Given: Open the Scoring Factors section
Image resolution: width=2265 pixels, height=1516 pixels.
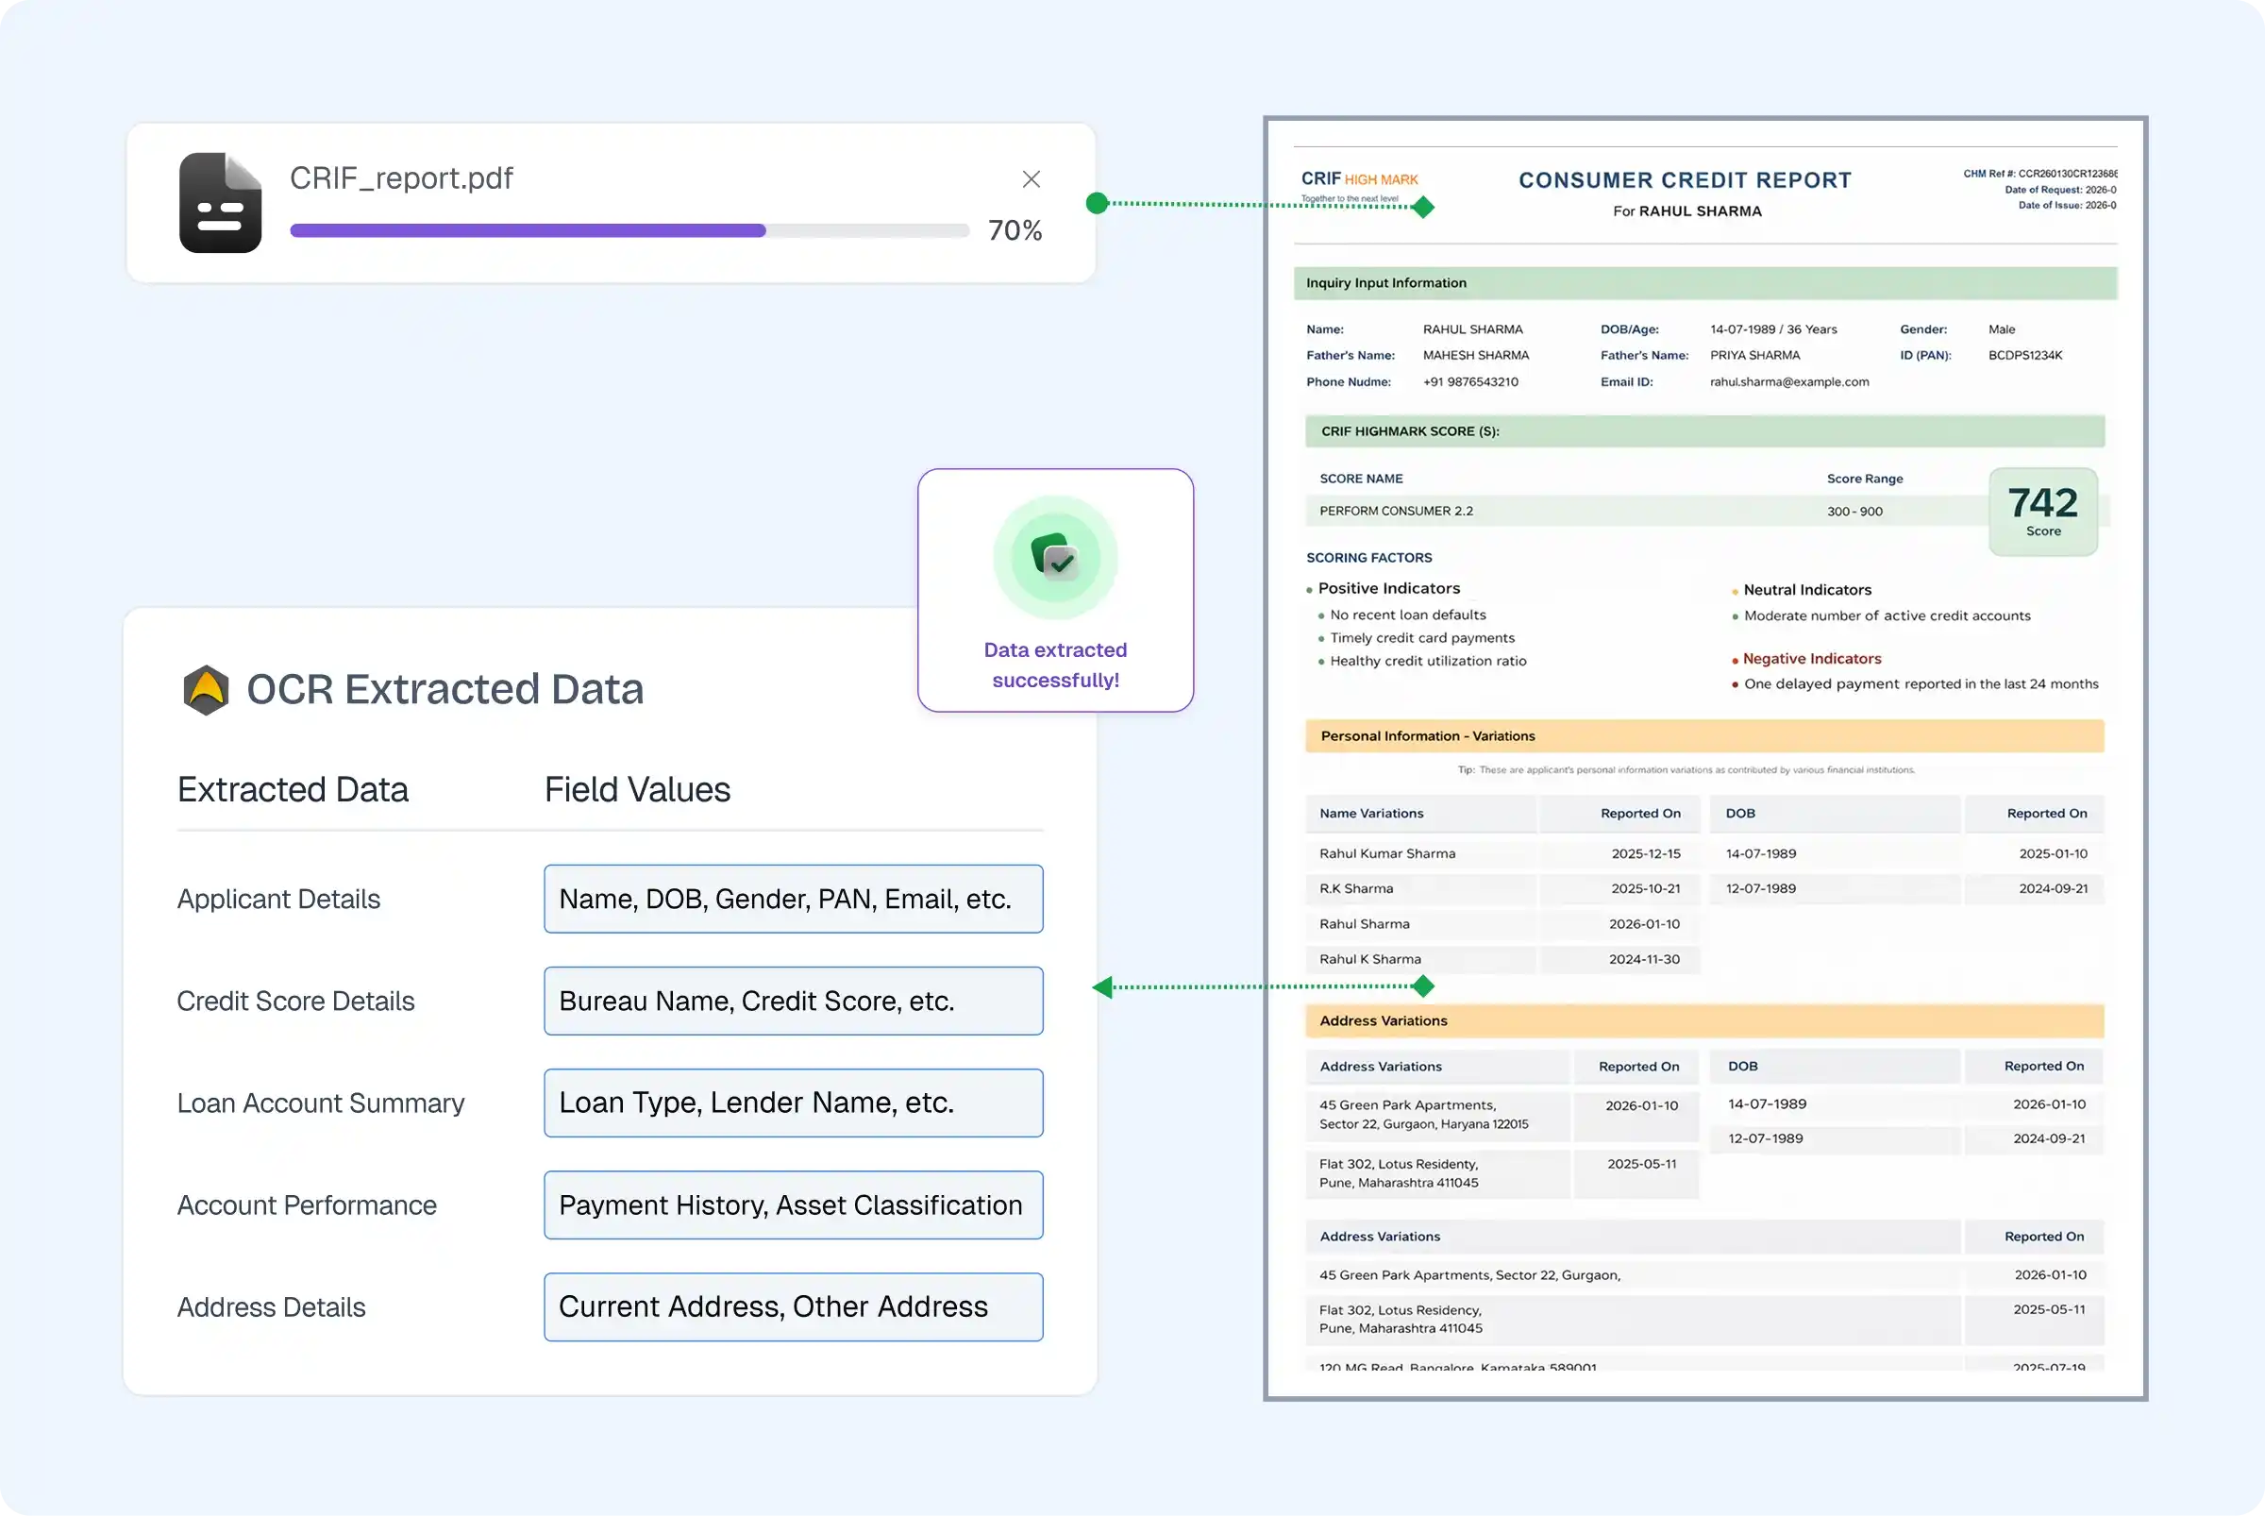Looking at the screenshot, I should [1369, 557].
